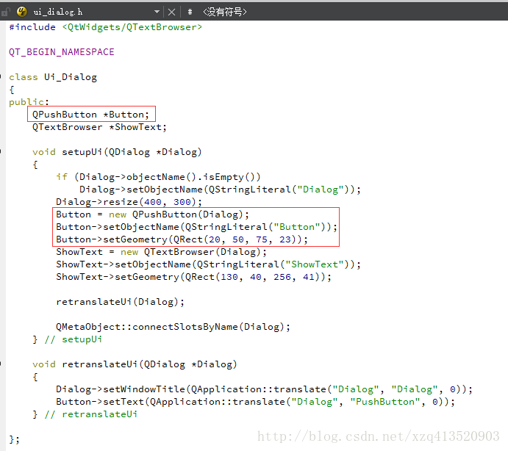Click the ui_dialog.h file type icon
This screenshot has width=508, height=451.
pyautogui.click(x=22, y=12)
